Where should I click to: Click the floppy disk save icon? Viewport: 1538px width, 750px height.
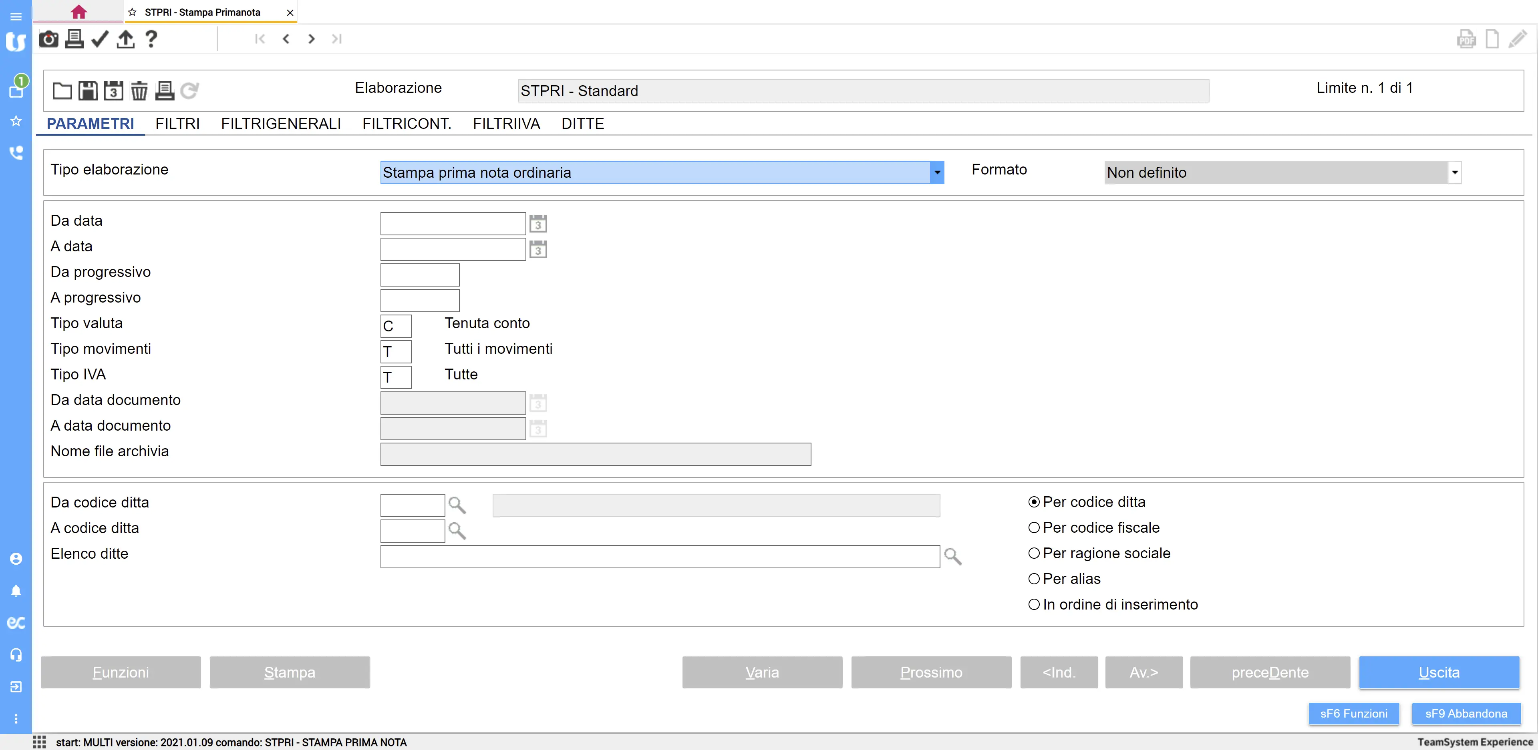[x=88, y=91]
